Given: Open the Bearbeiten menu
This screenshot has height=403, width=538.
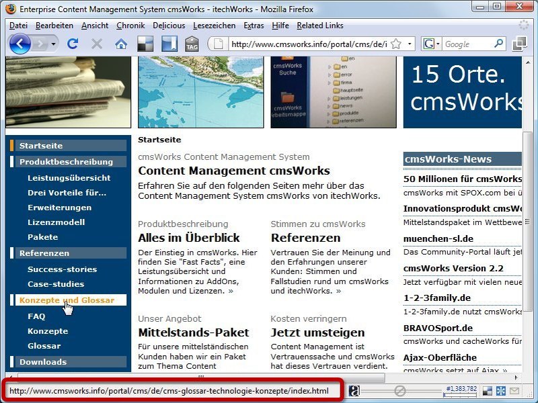Looking at the screenshot, I should coord(54,26).
